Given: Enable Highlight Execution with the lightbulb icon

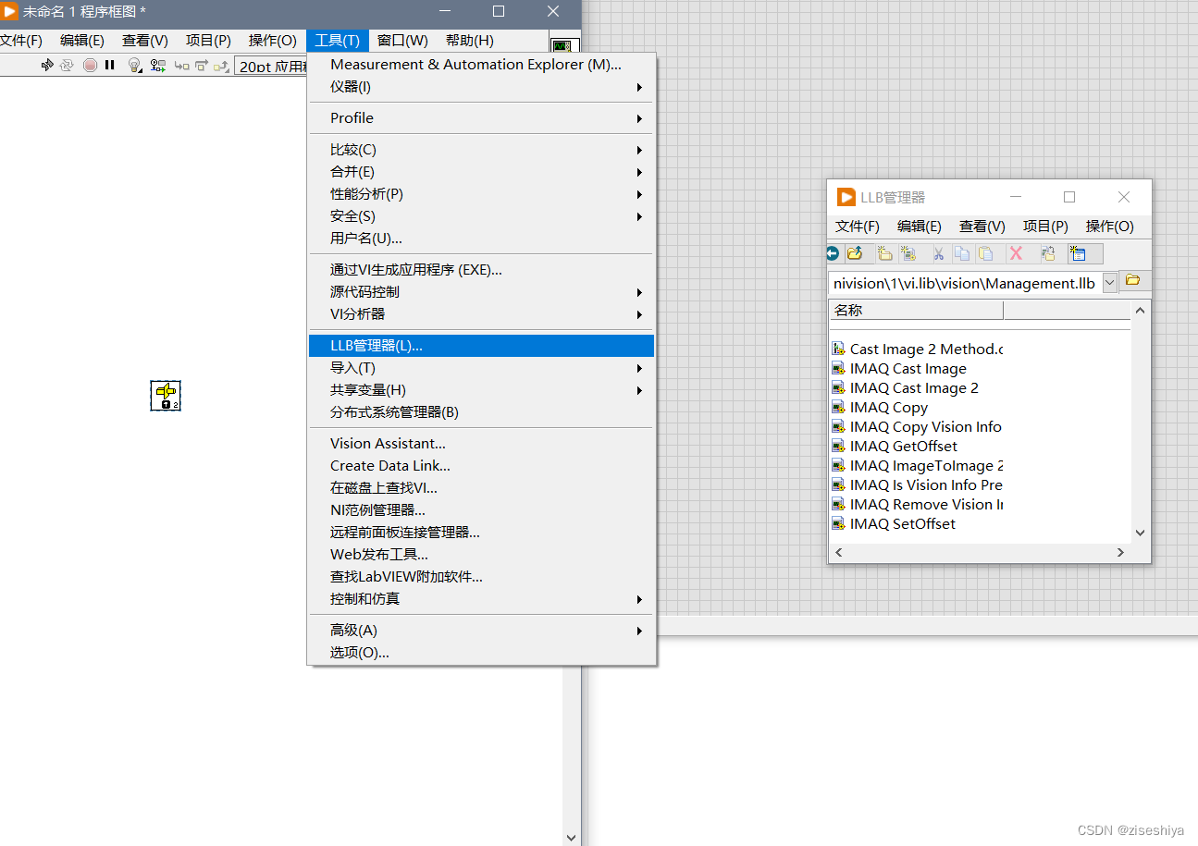Looking at the screenshot, I should (x=133, y=66).
